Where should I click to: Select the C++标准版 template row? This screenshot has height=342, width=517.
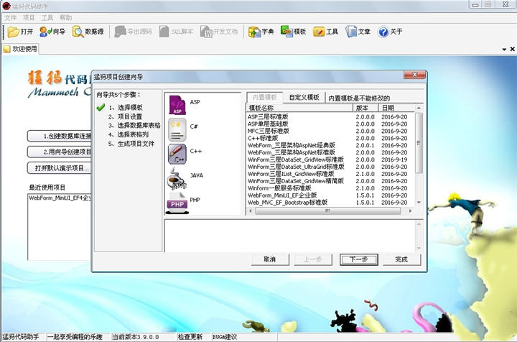268,138
